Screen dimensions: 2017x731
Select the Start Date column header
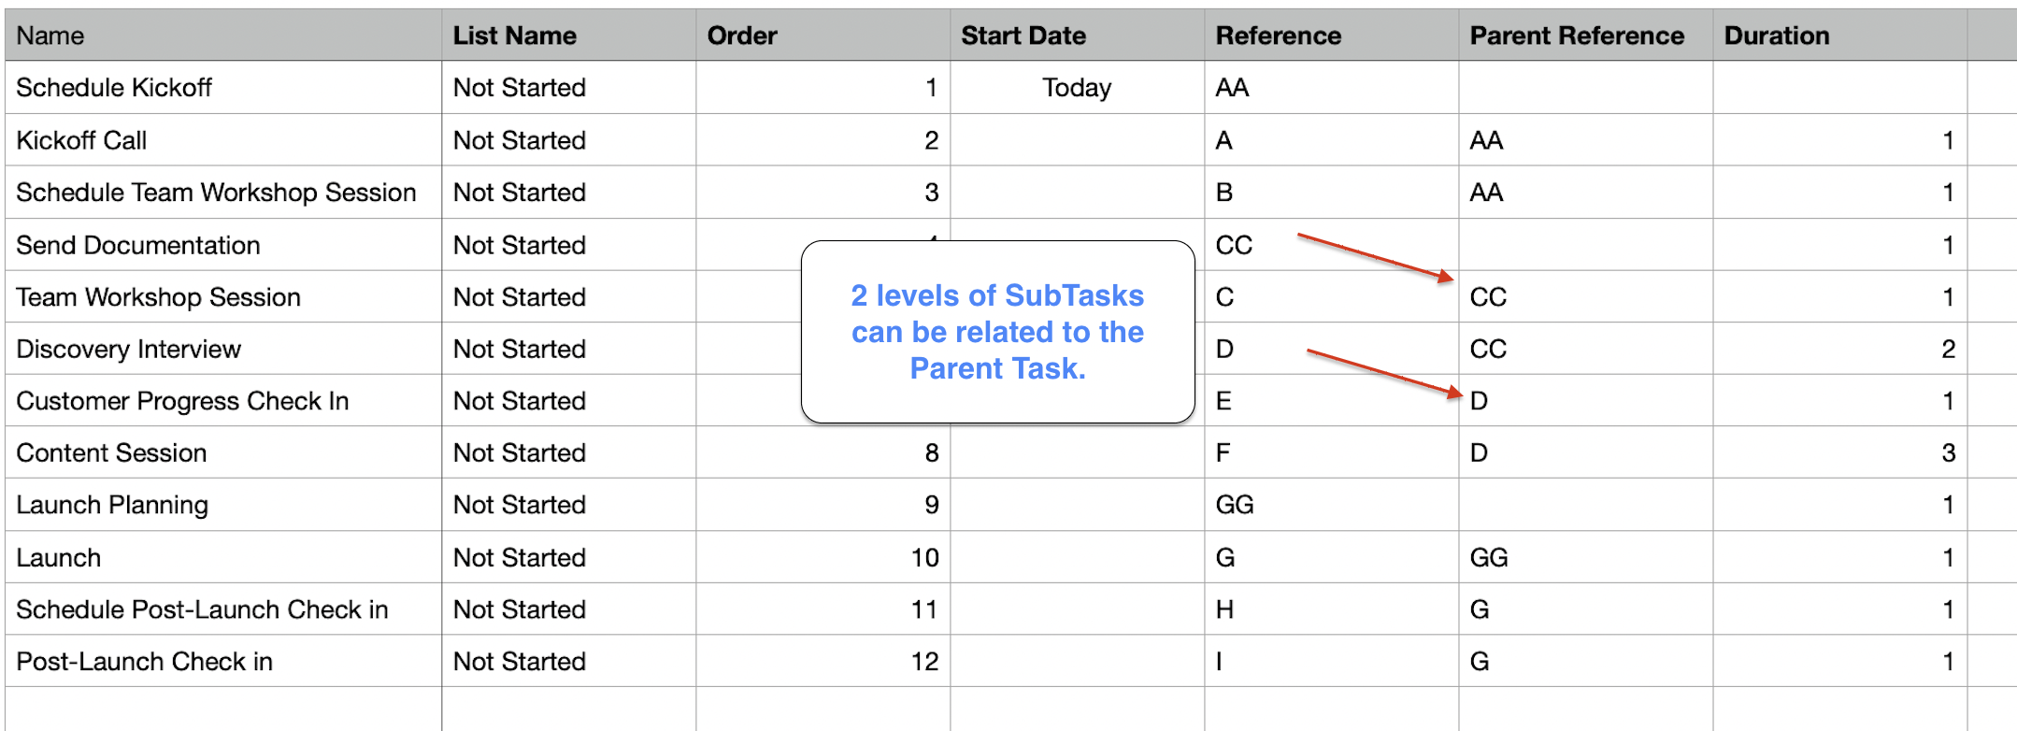tap(1077, 36)
